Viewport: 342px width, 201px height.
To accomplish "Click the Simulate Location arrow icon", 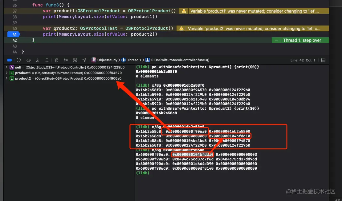I will (x=84, y=60).
